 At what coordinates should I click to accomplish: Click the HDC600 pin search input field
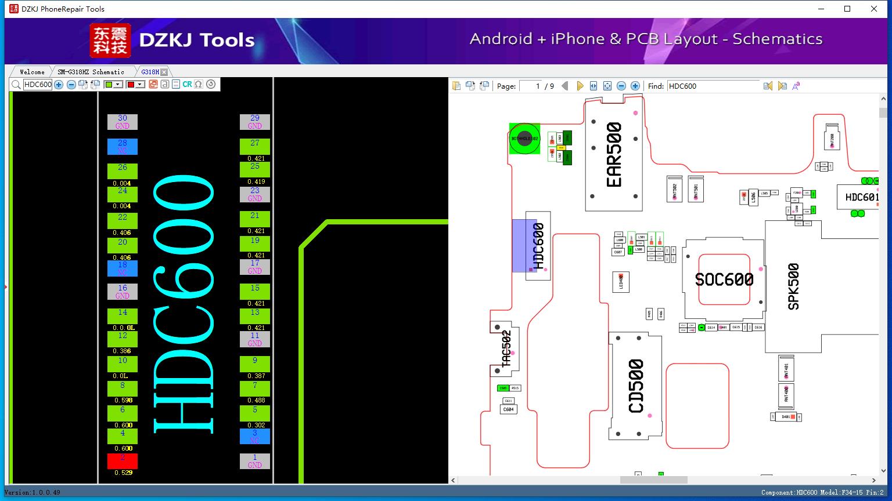point(38,85)
